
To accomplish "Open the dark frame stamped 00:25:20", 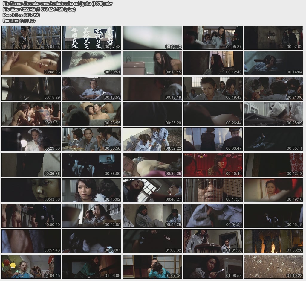I will tap(152, 114).
